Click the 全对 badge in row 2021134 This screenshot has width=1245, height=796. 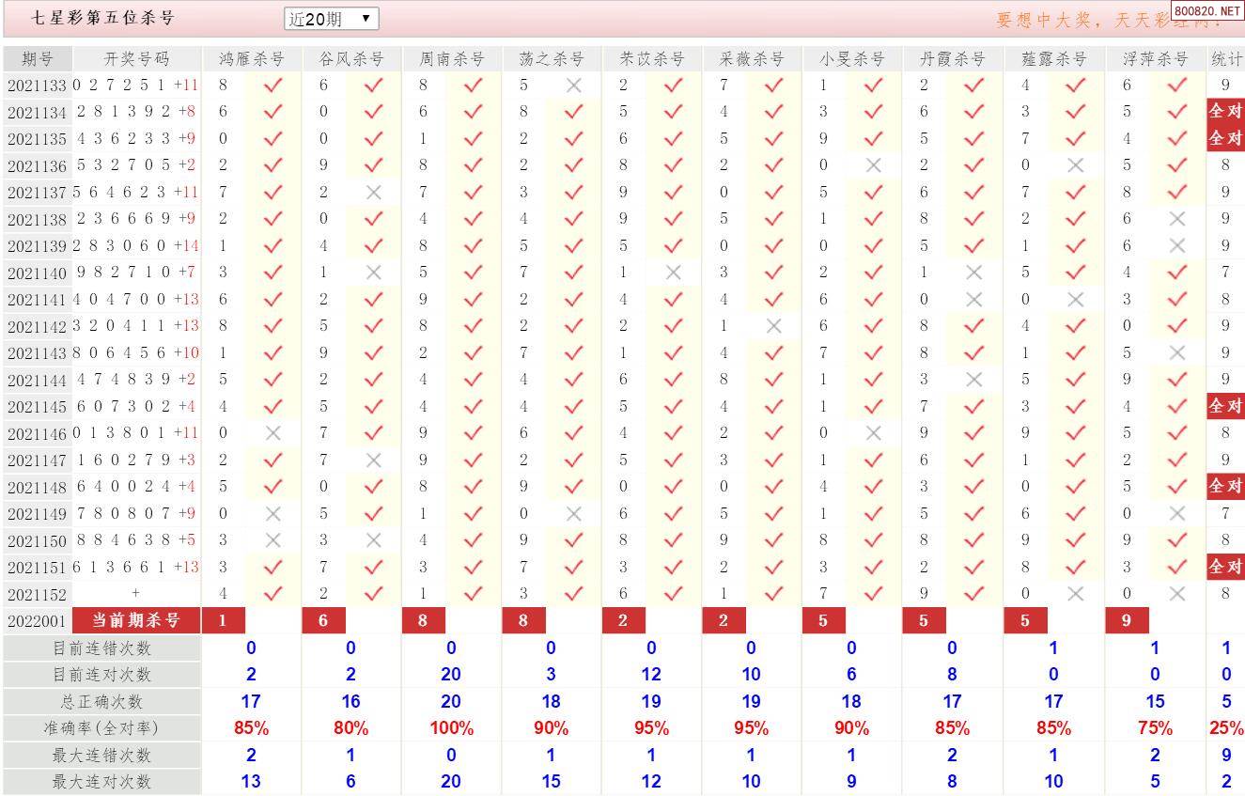coord(1225,111)
